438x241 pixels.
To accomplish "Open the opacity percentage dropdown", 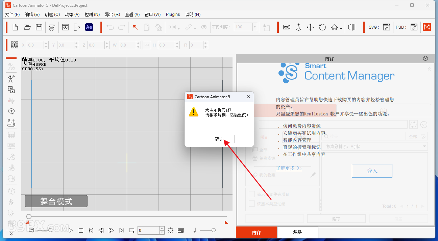I will [x=255, y=27].
